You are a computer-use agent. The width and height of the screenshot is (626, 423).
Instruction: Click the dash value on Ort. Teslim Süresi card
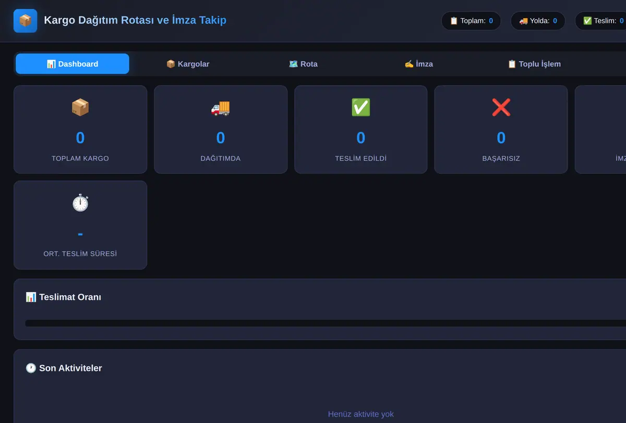[80, 234]
